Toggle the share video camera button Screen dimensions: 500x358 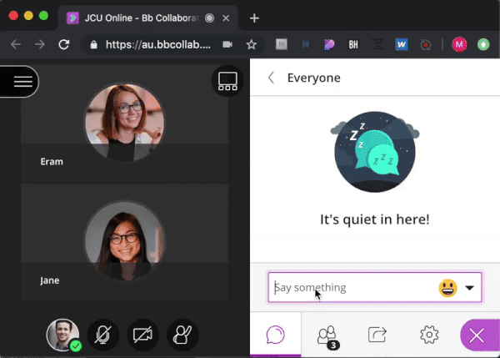point(142,335)
